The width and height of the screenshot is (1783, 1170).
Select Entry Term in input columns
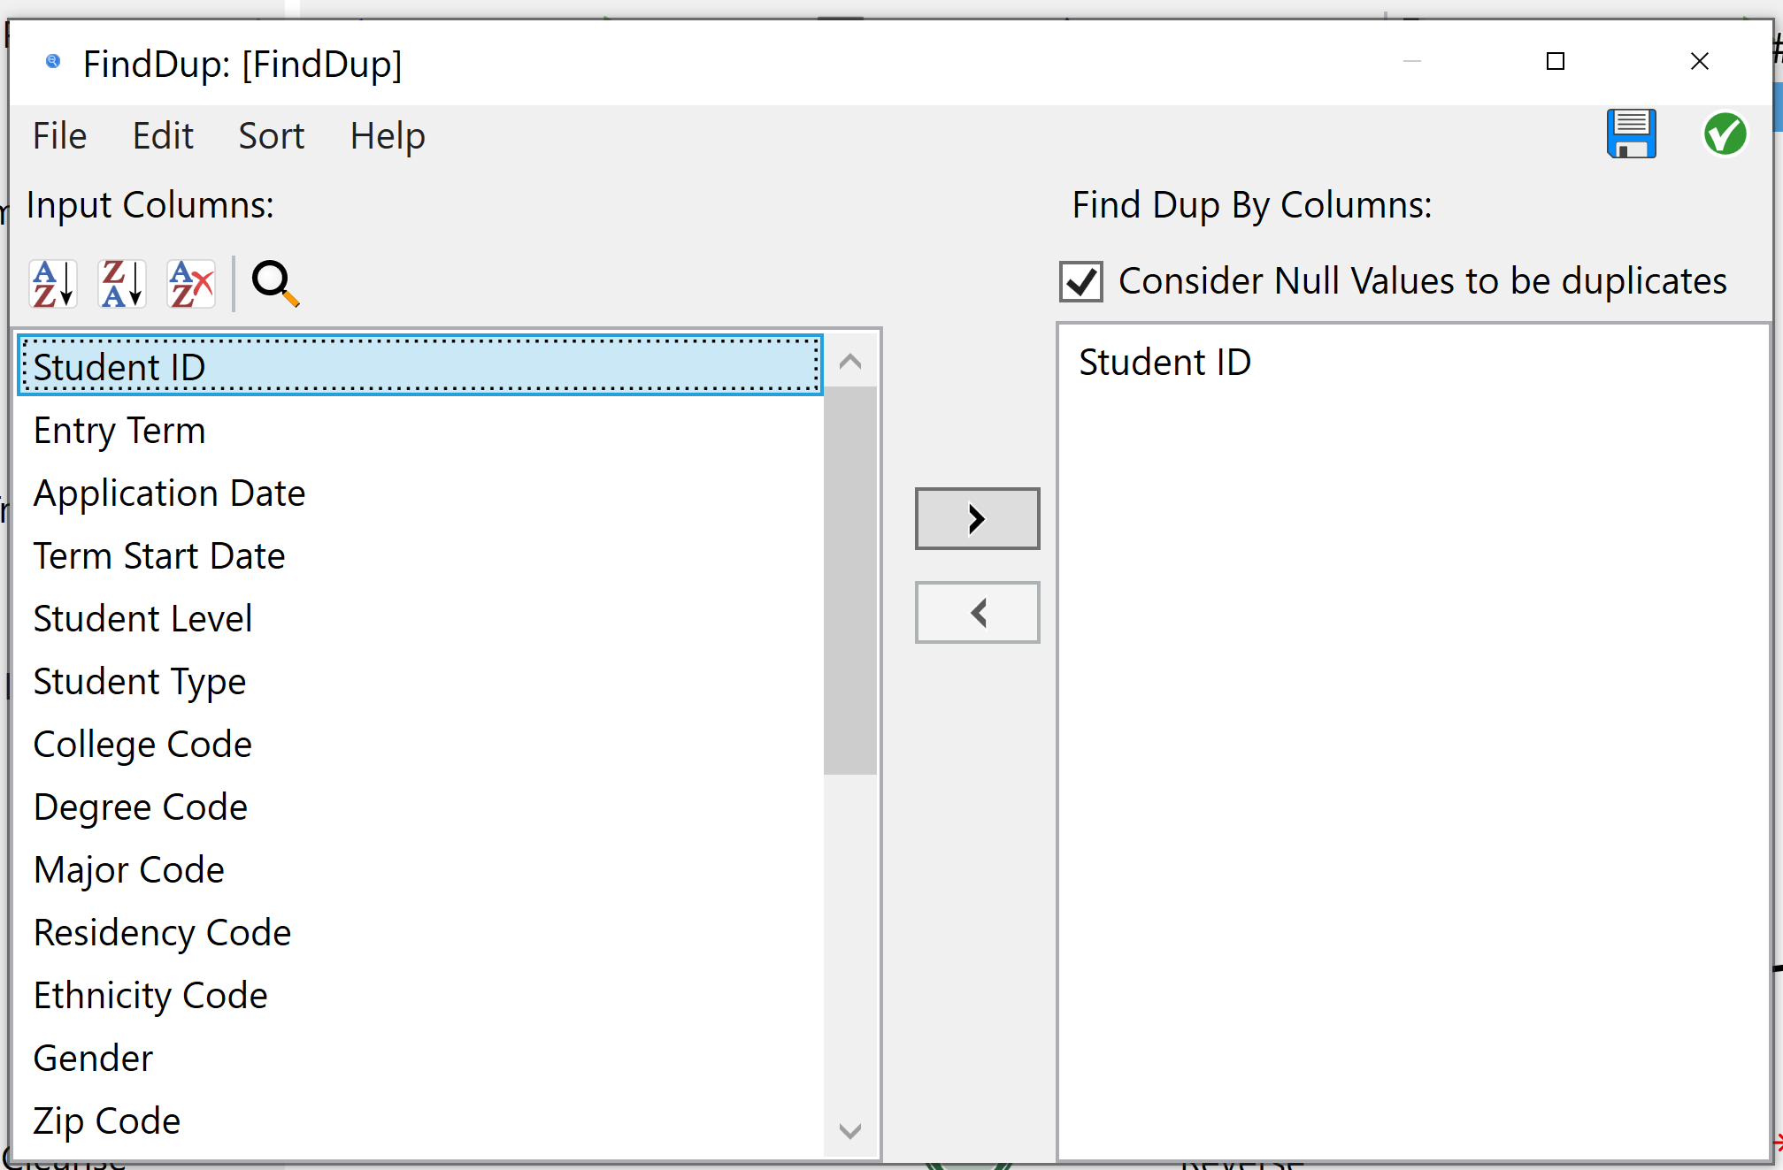pyautogui.click(x=119, y=431)
